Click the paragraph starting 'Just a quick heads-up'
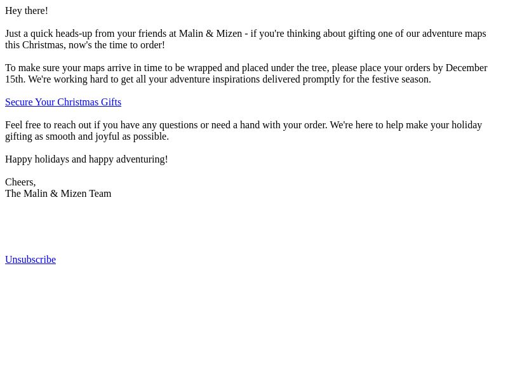Viewport: 508px width, 381px height. (246, 39)
